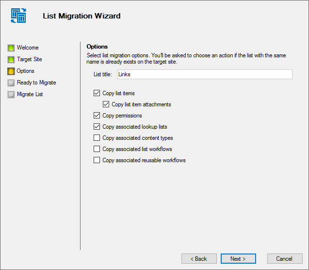Go Back to the previous step
This screenshot has height=270, width=309.
pyautogui.click(x=199, y=258)
